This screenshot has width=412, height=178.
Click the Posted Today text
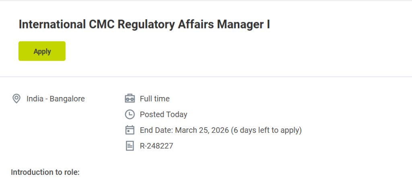pos(163,114)
